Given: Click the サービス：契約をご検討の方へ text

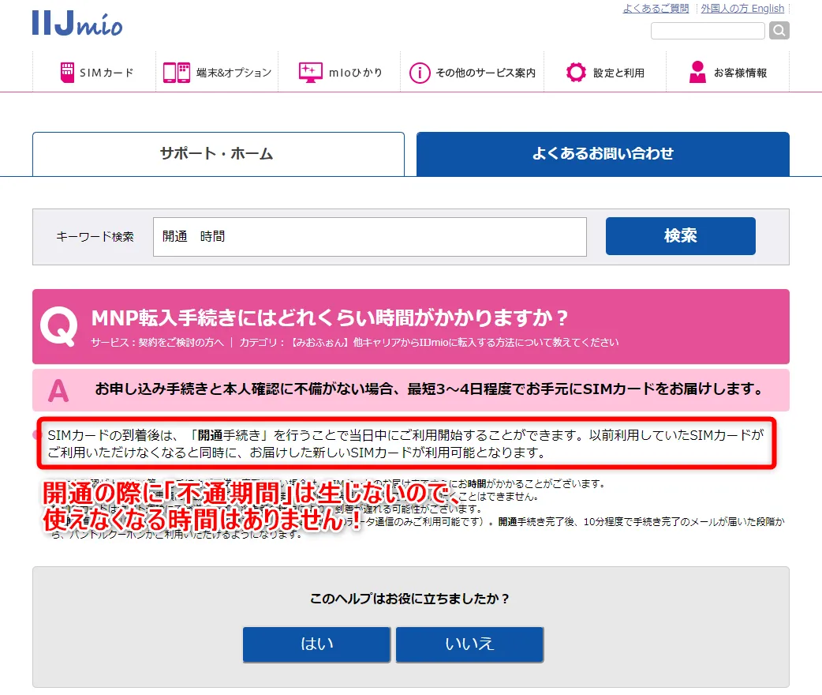Looking at the screenshot, I should point(157,342).
